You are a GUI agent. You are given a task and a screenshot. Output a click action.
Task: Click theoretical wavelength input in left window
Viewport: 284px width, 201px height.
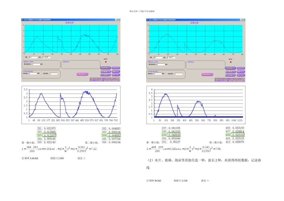[x=36, y=64]
